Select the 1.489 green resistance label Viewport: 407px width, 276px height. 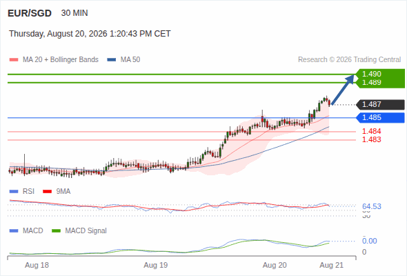pyautogui.click(x=371, y=82)
